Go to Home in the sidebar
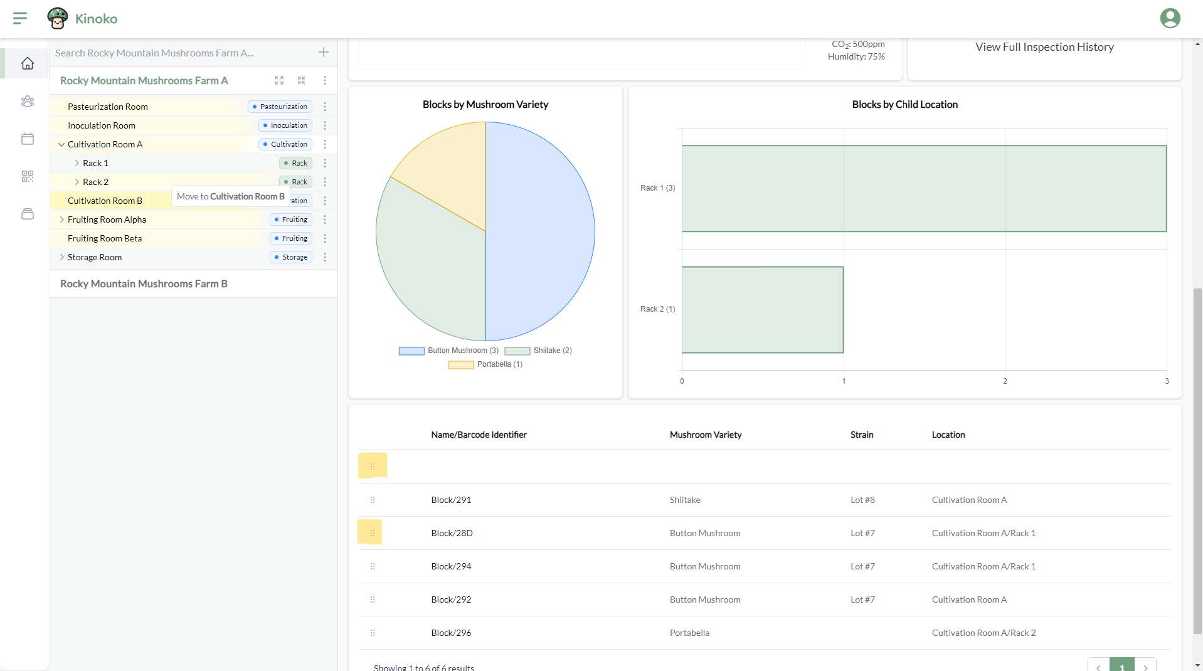Viewport: 1203px width, 671px height. click(28, 63)
